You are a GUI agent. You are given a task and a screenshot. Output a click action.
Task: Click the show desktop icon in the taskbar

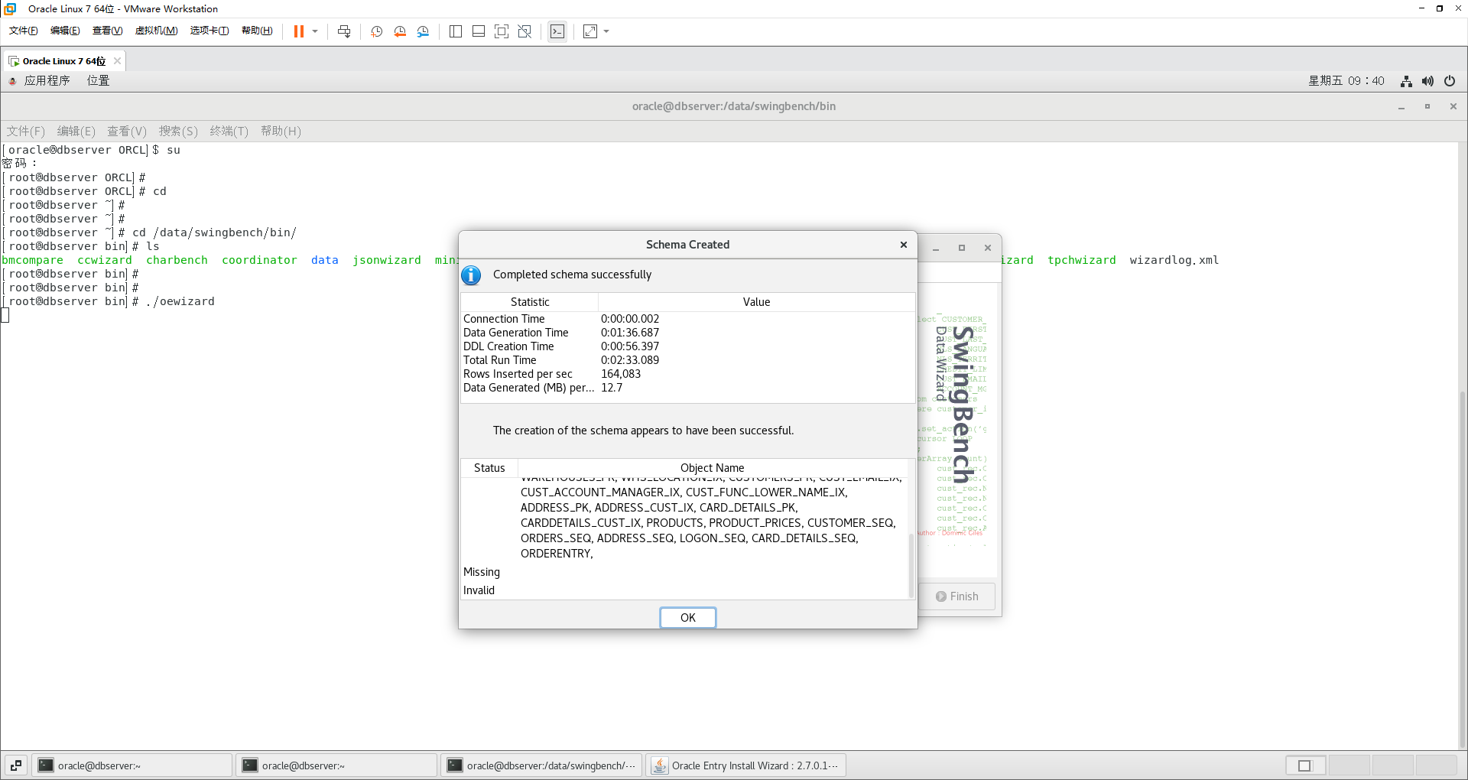pyautogui.click(x=16, y=765)
